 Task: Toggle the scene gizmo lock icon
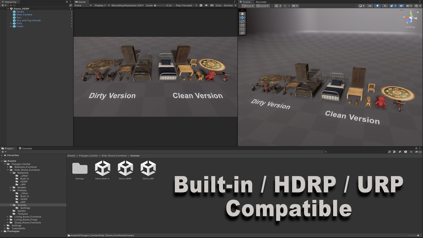click(x=418, y=12)
